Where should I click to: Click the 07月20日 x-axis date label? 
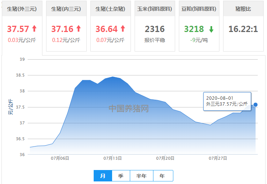coord(165,158)
